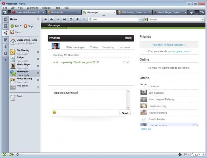This screenshot has width=207, height=158.
Task: Delete the operahq message with X icon
Action: (x=128, y=62)
